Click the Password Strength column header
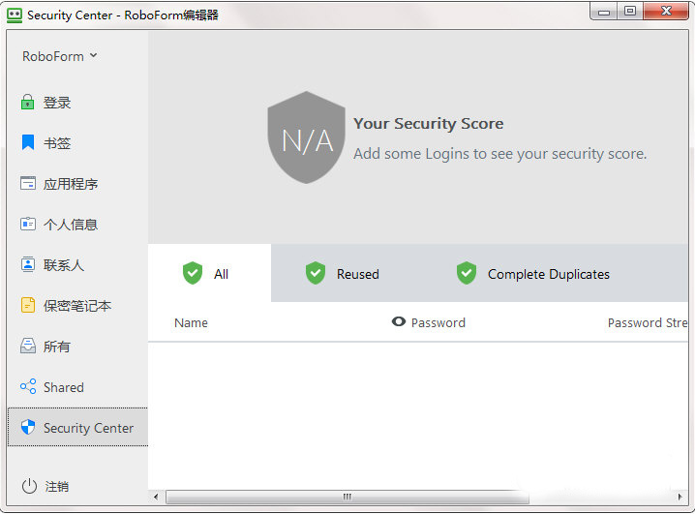The width and height of the screenshot is (695, 514). point(647,323)
